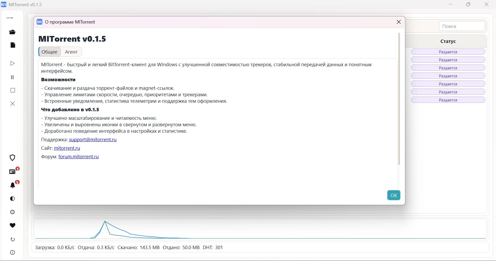Click the Отдача: 0.3 КБ/с status entry

point(96,248)
